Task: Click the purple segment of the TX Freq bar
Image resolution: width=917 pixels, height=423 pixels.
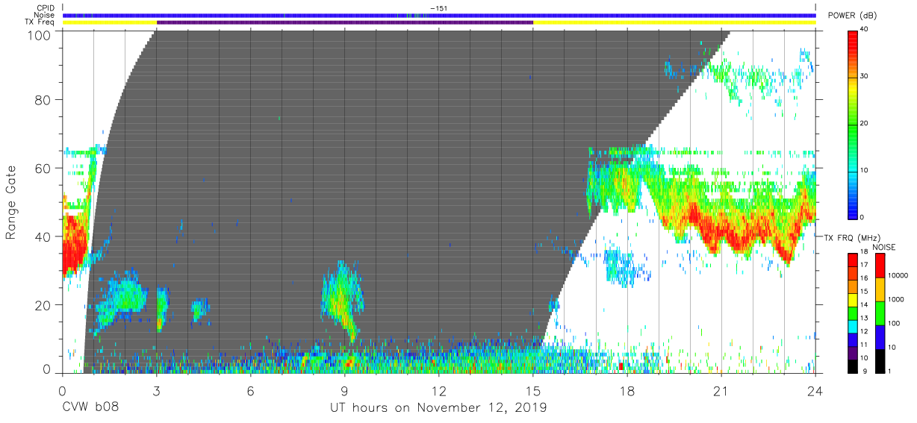Action: [x=345, y=22]
